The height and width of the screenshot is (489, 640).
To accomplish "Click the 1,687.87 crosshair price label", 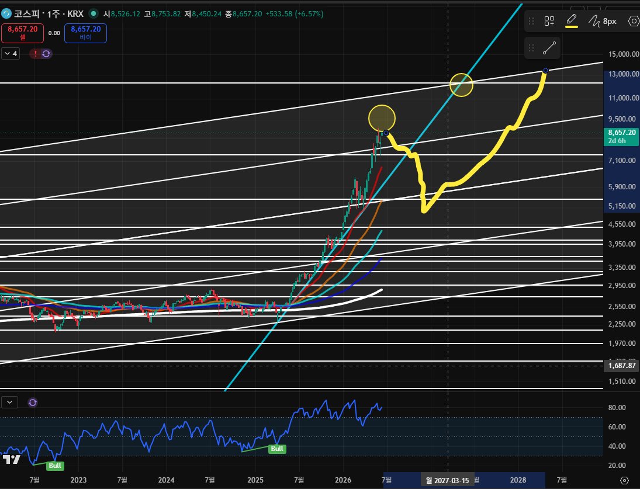I will (x=622, y=365).
